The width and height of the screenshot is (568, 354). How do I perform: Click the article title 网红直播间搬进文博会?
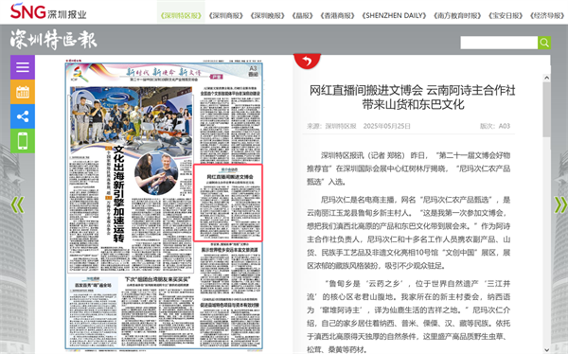tap(412, 97)
